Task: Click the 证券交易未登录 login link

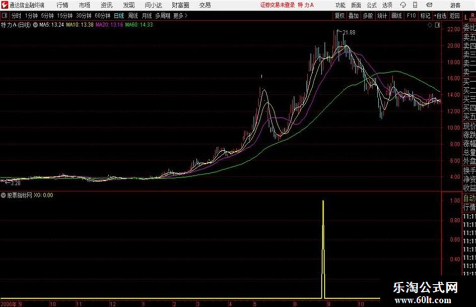Action: coord(278,5)
